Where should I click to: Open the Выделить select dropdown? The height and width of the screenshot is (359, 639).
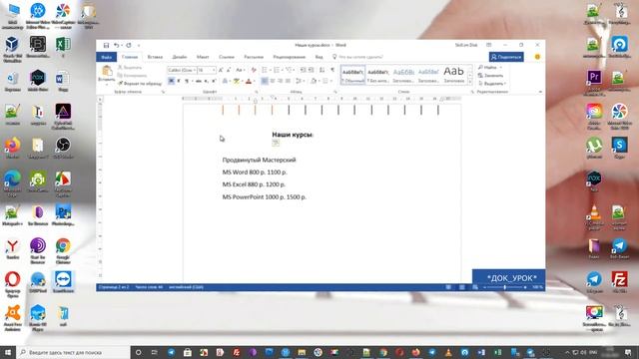point(492,84)
